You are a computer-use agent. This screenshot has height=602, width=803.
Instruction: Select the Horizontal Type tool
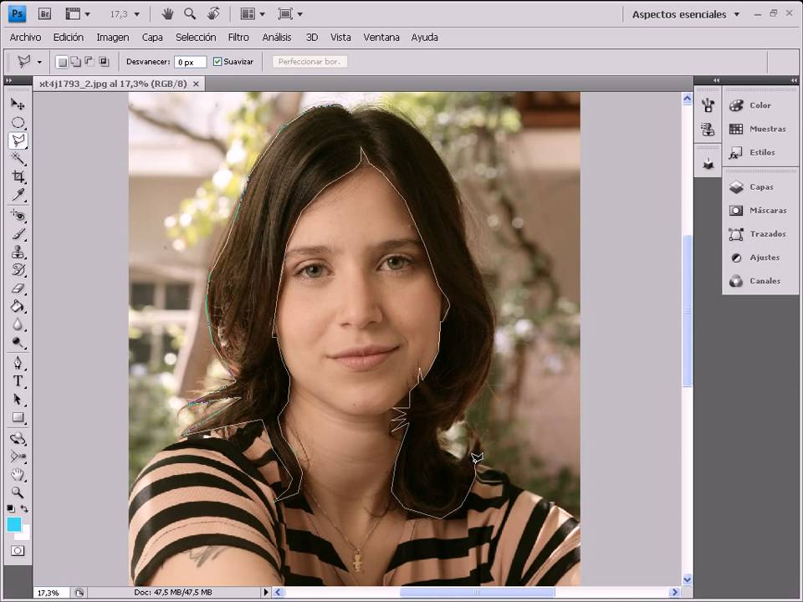tap(18, 380)
